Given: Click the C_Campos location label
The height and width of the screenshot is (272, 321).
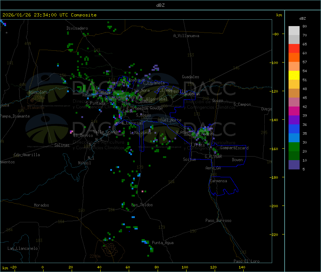Looking at the screenshot, I should coord(243,104).
